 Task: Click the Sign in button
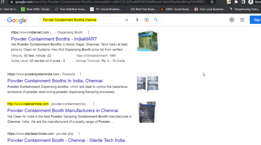(256, 20)
